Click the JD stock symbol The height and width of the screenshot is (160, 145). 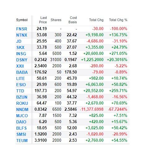(x=19, y=41)
